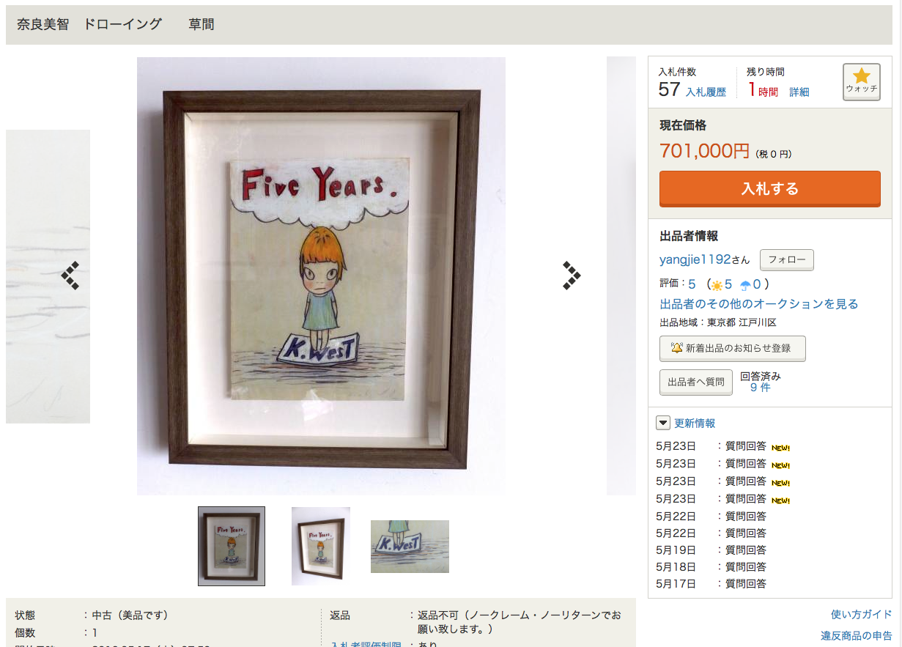Select the K.West closeup thumbnail
The image size is (902, 647).
(x=410, y=547)
